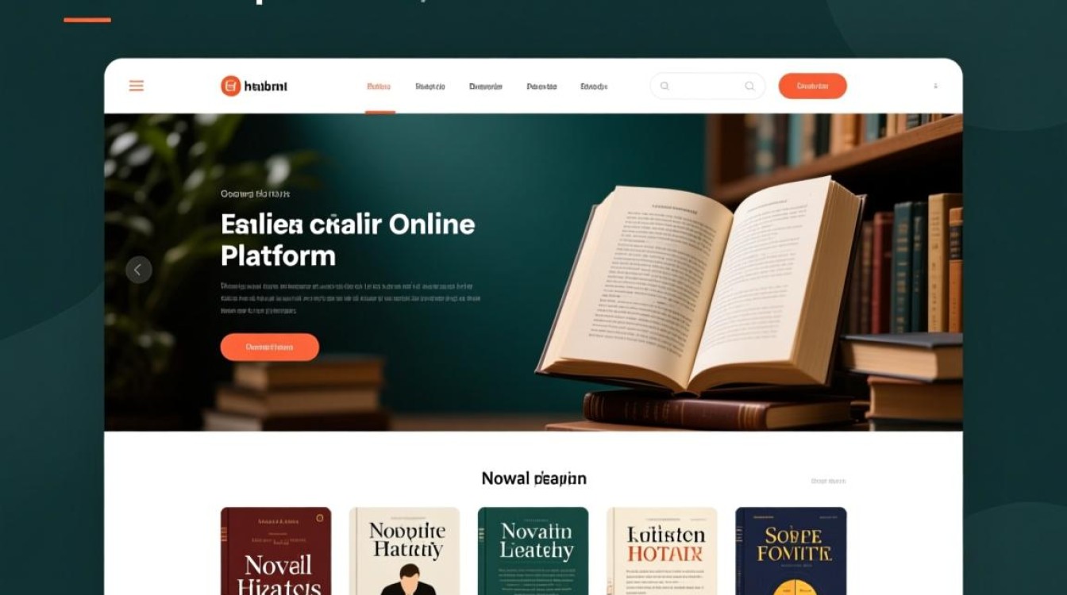Image resolution: width=1067 pixels, height=595 pixels.
Task: Go to previous slide with left arrow
Action: pyautogui.click(x=138, y=270)
